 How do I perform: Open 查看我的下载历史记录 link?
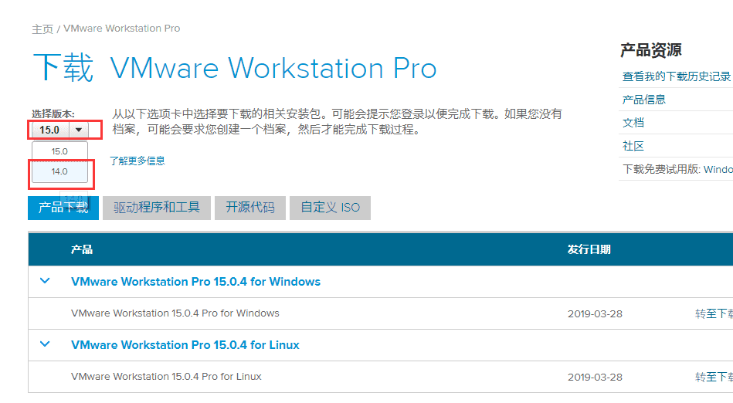[x=677, y=76]
